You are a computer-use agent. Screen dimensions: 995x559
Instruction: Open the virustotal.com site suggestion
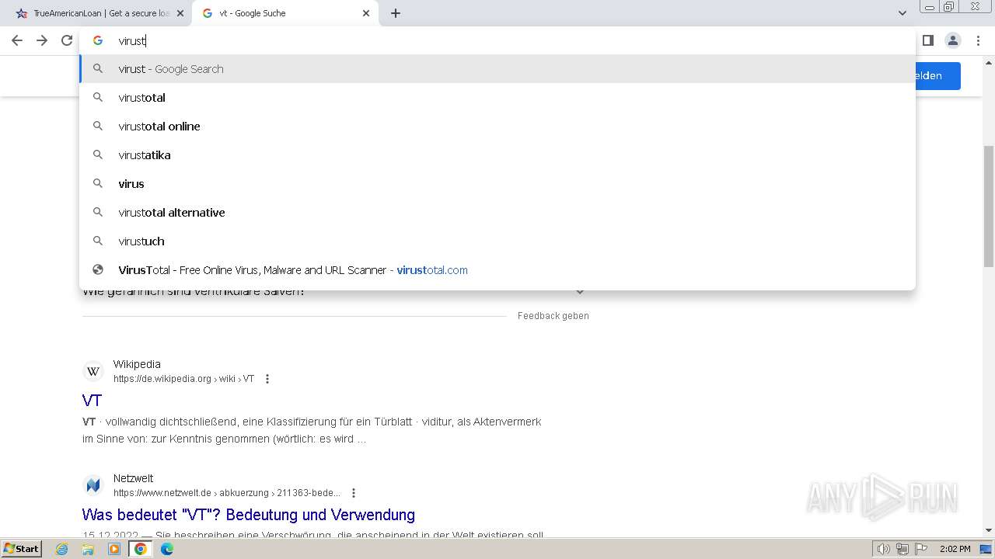497,270
